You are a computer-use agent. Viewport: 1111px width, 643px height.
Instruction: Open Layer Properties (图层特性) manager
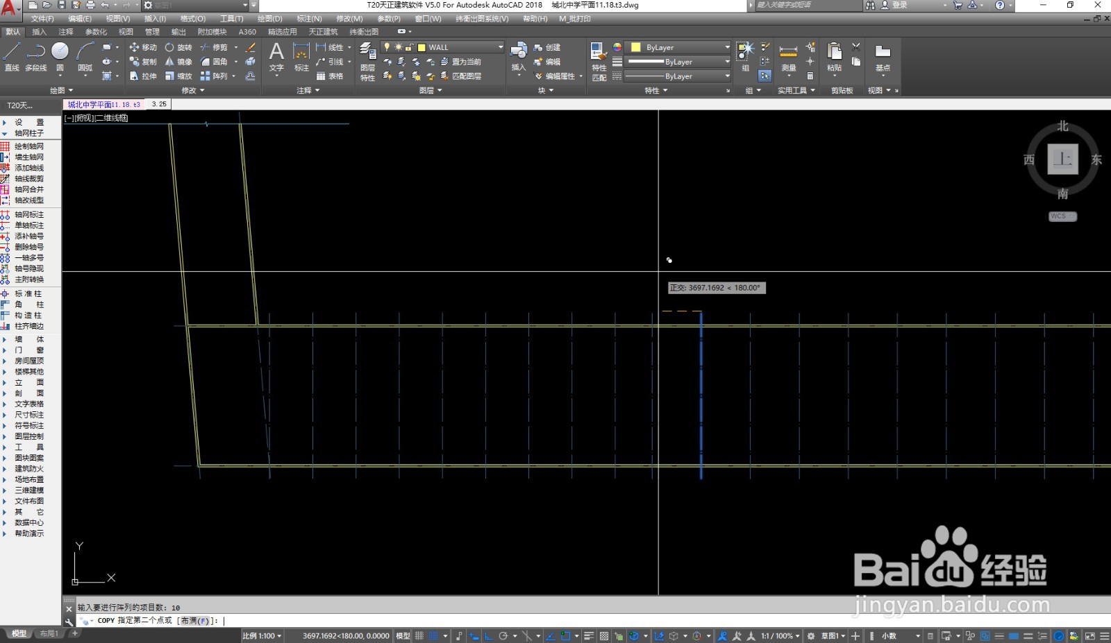click(368, 62)
